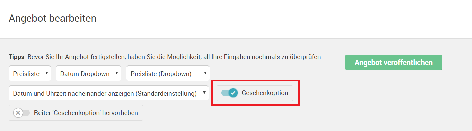Click the bold Tipps word
The image size is (472, 131).
16,57
